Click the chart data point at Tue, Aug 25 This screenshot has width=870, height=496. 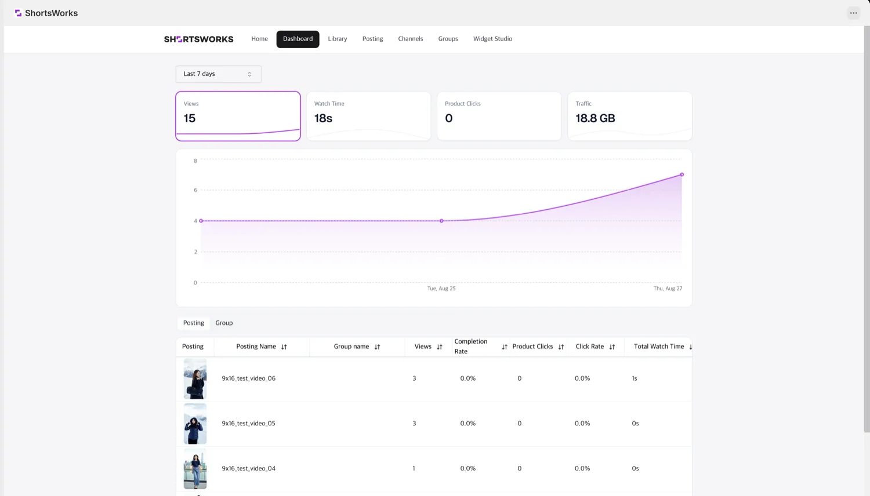[441, 221]
